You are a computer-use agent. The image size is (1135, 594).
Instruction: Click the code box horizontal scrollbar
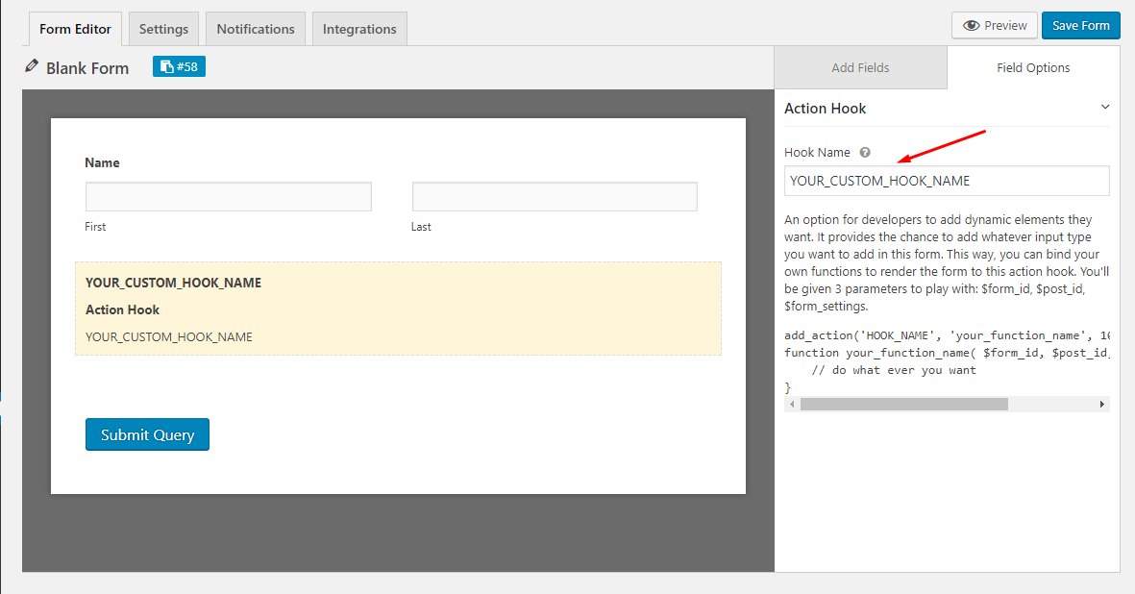[903, 405]
